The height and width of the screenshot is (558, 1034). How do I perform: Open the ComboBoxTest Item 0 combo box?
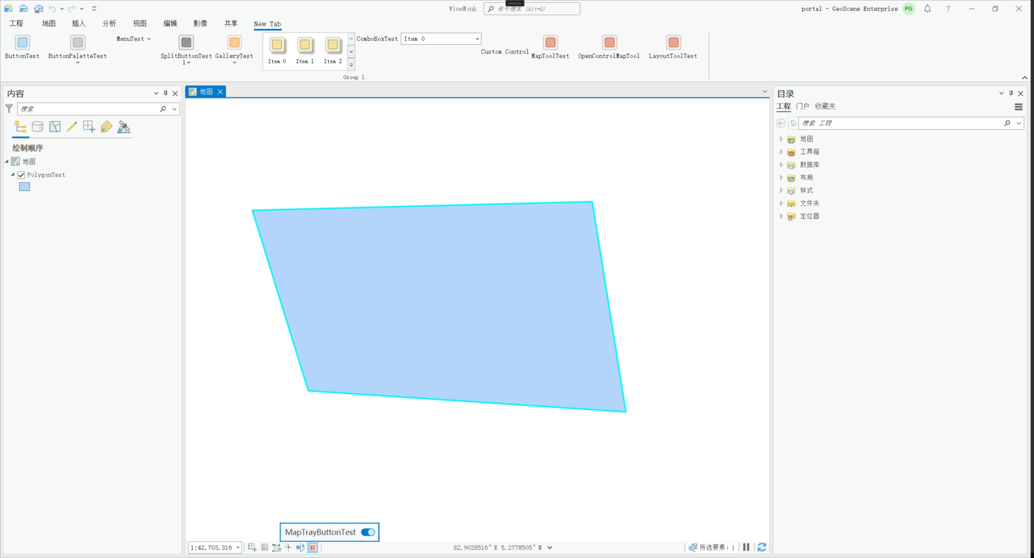click(441, 39)
